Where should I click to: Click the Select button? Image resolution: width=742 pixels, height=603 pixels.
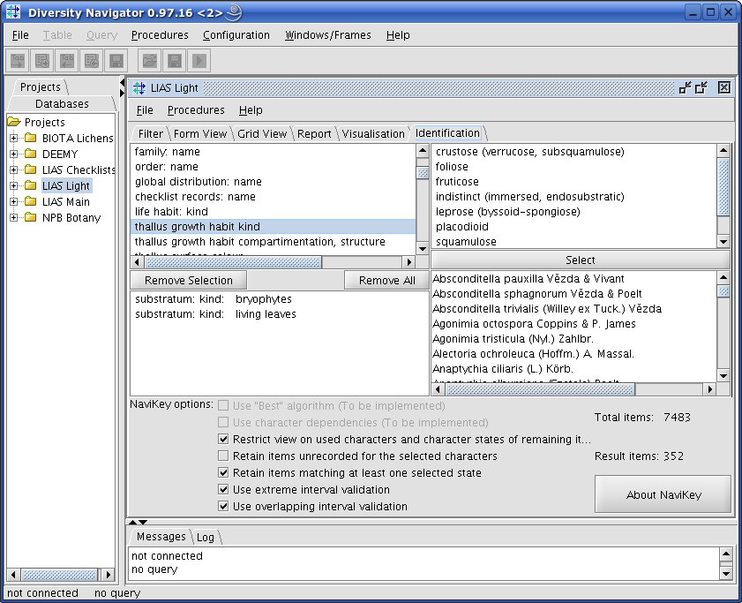coord(581,260)
